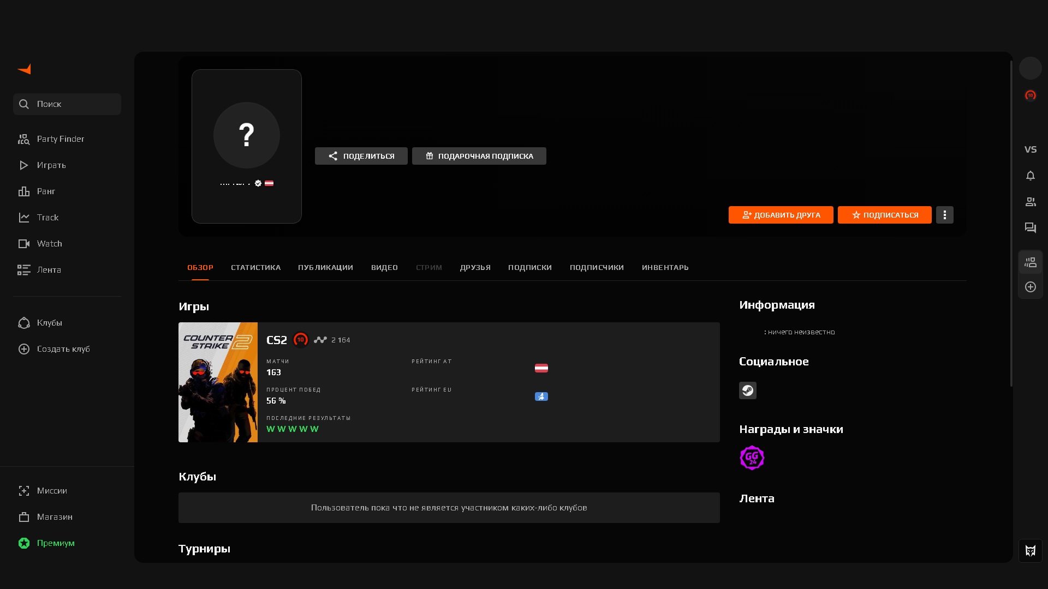This screenshot has width=1048, height=589.
Task: Click the win percentage 56 %
Action: [x=276, y=401]
